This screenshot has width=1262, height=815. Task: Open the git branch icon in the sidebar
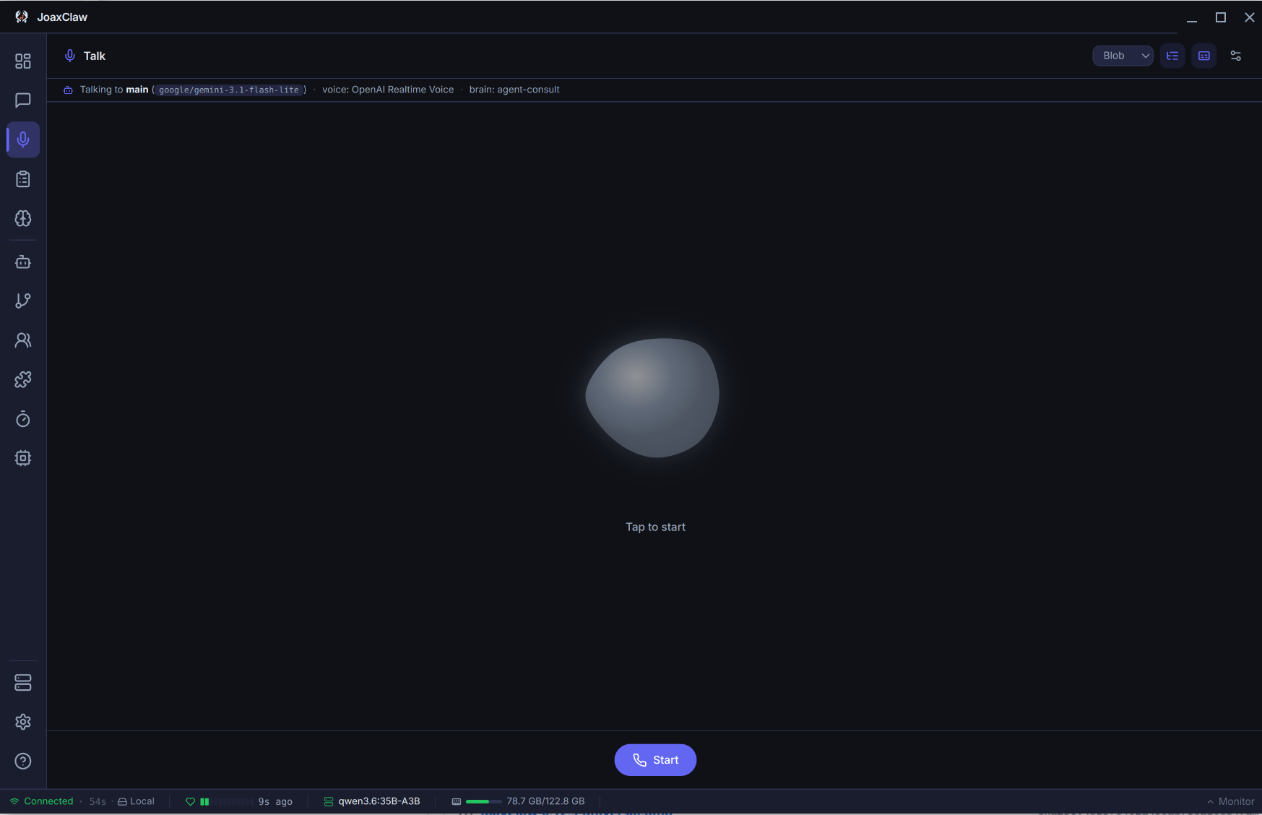(x=23, y=301)
